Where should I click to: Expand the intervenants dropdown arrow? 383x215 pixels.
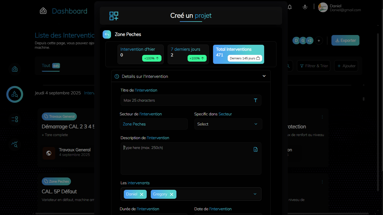pyautogui.click(x=255, y=194)
